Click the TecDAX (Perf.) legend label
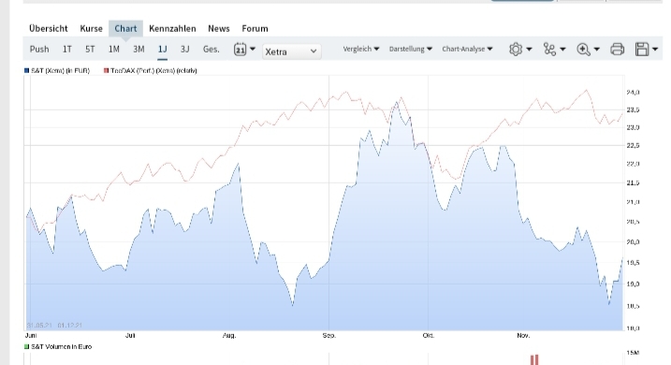This screenshot has height=365, width=671. pyautogui.click(x=153, y=70)
